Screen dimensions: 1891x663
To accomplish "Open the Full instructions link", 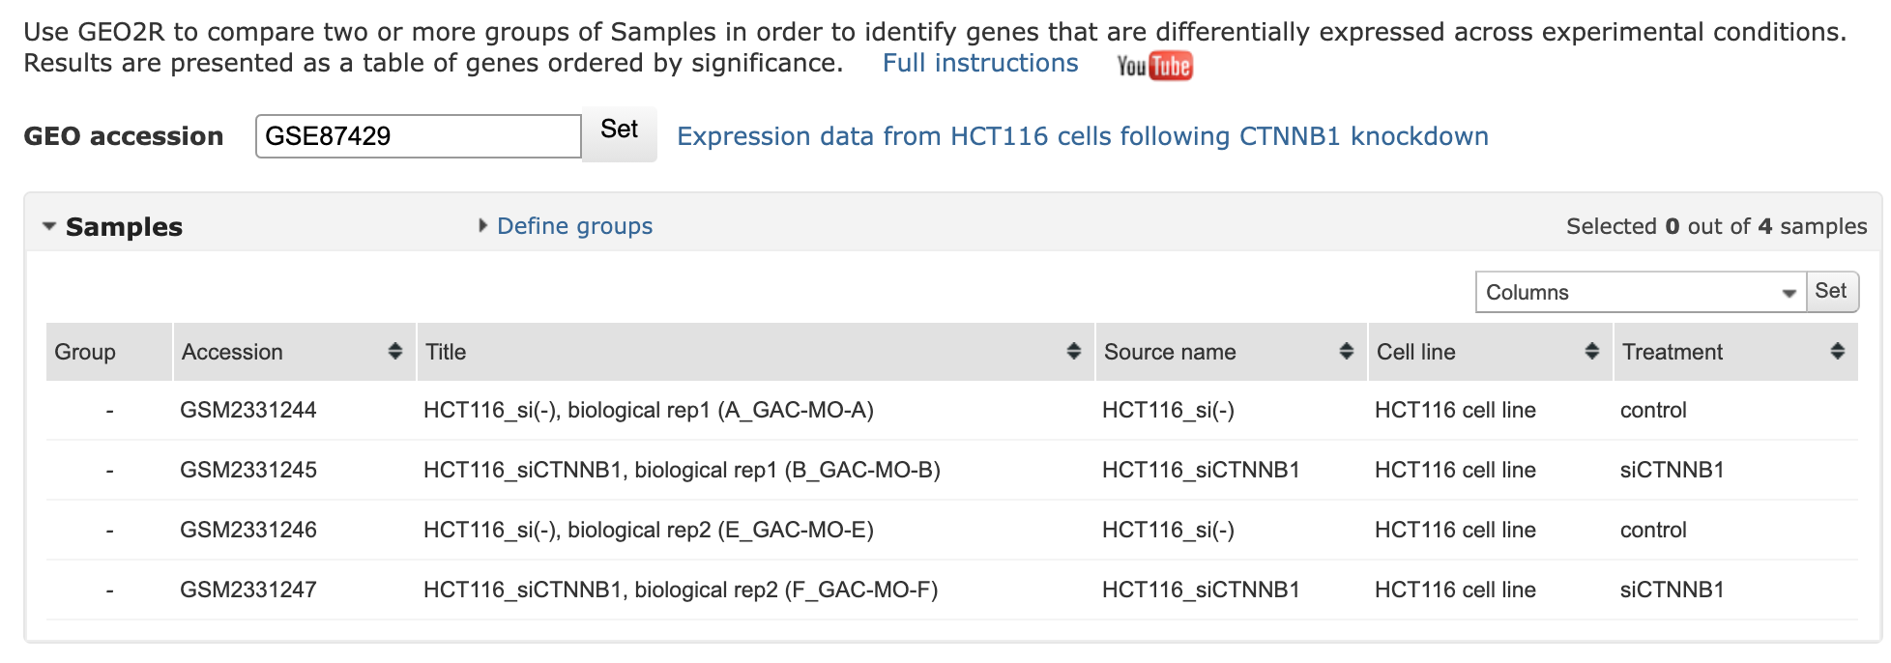I will tap(979, 64).
